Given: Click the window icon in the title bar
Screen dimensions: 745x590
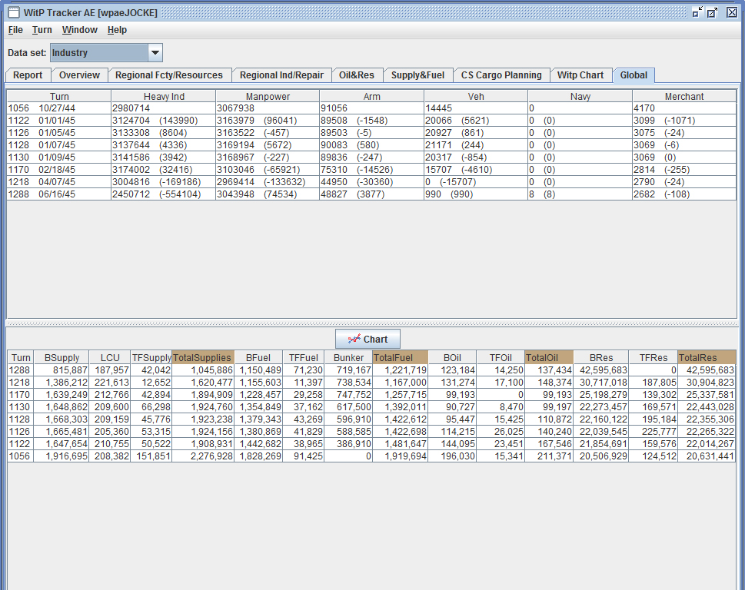Looking at the screenshot, I should (14, 12).
